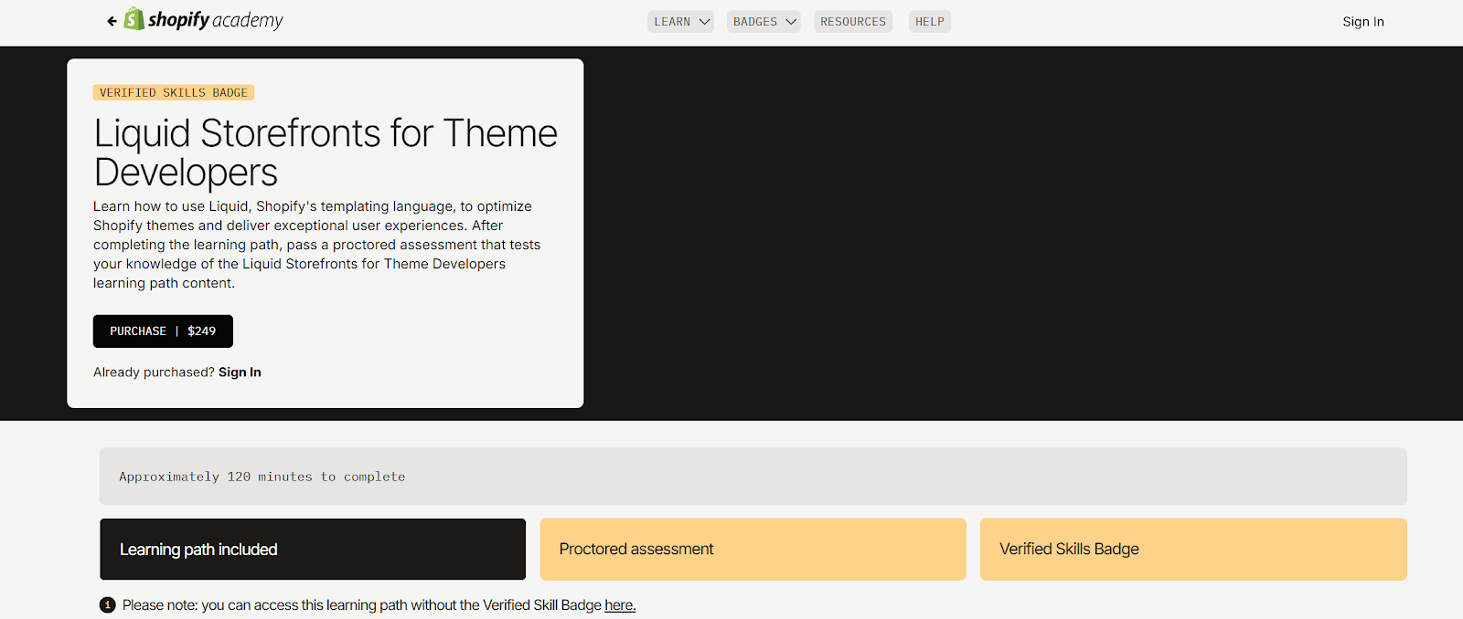Viewport: 1463px width, 619px height.
Task: Go to the RESOURCES page
Action: click(x=853, y=22)
